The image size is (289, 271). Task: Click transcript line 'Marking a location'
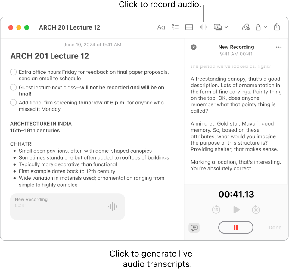click(x=236, y=162)
